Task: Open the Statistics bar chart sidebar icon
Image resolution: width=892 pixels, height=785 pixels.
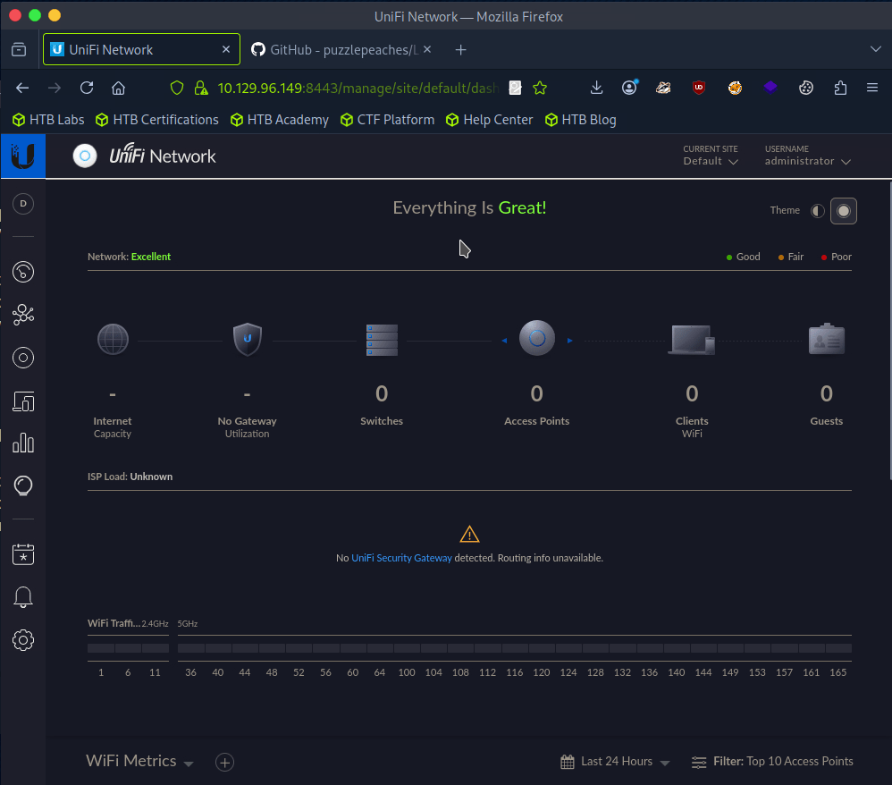Action: coord(23,443)
